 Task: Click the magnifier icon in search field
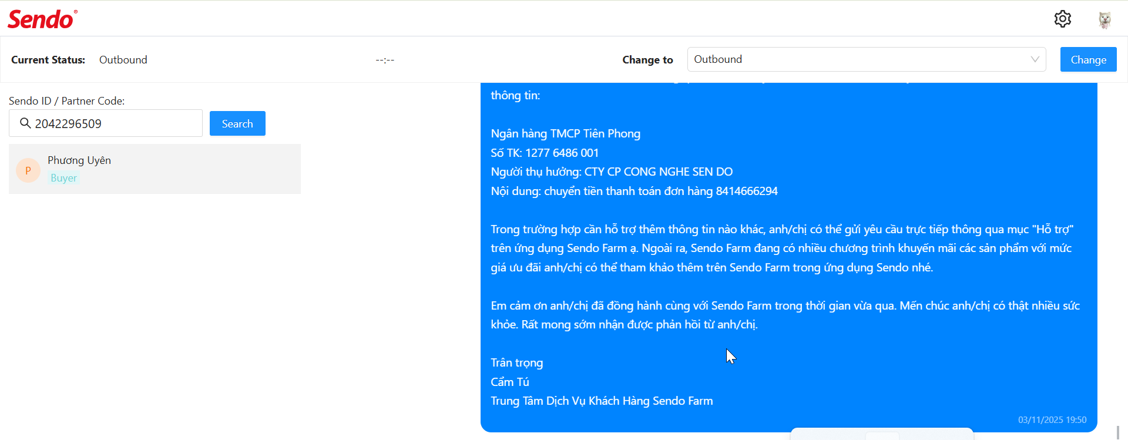pos(25,123)
